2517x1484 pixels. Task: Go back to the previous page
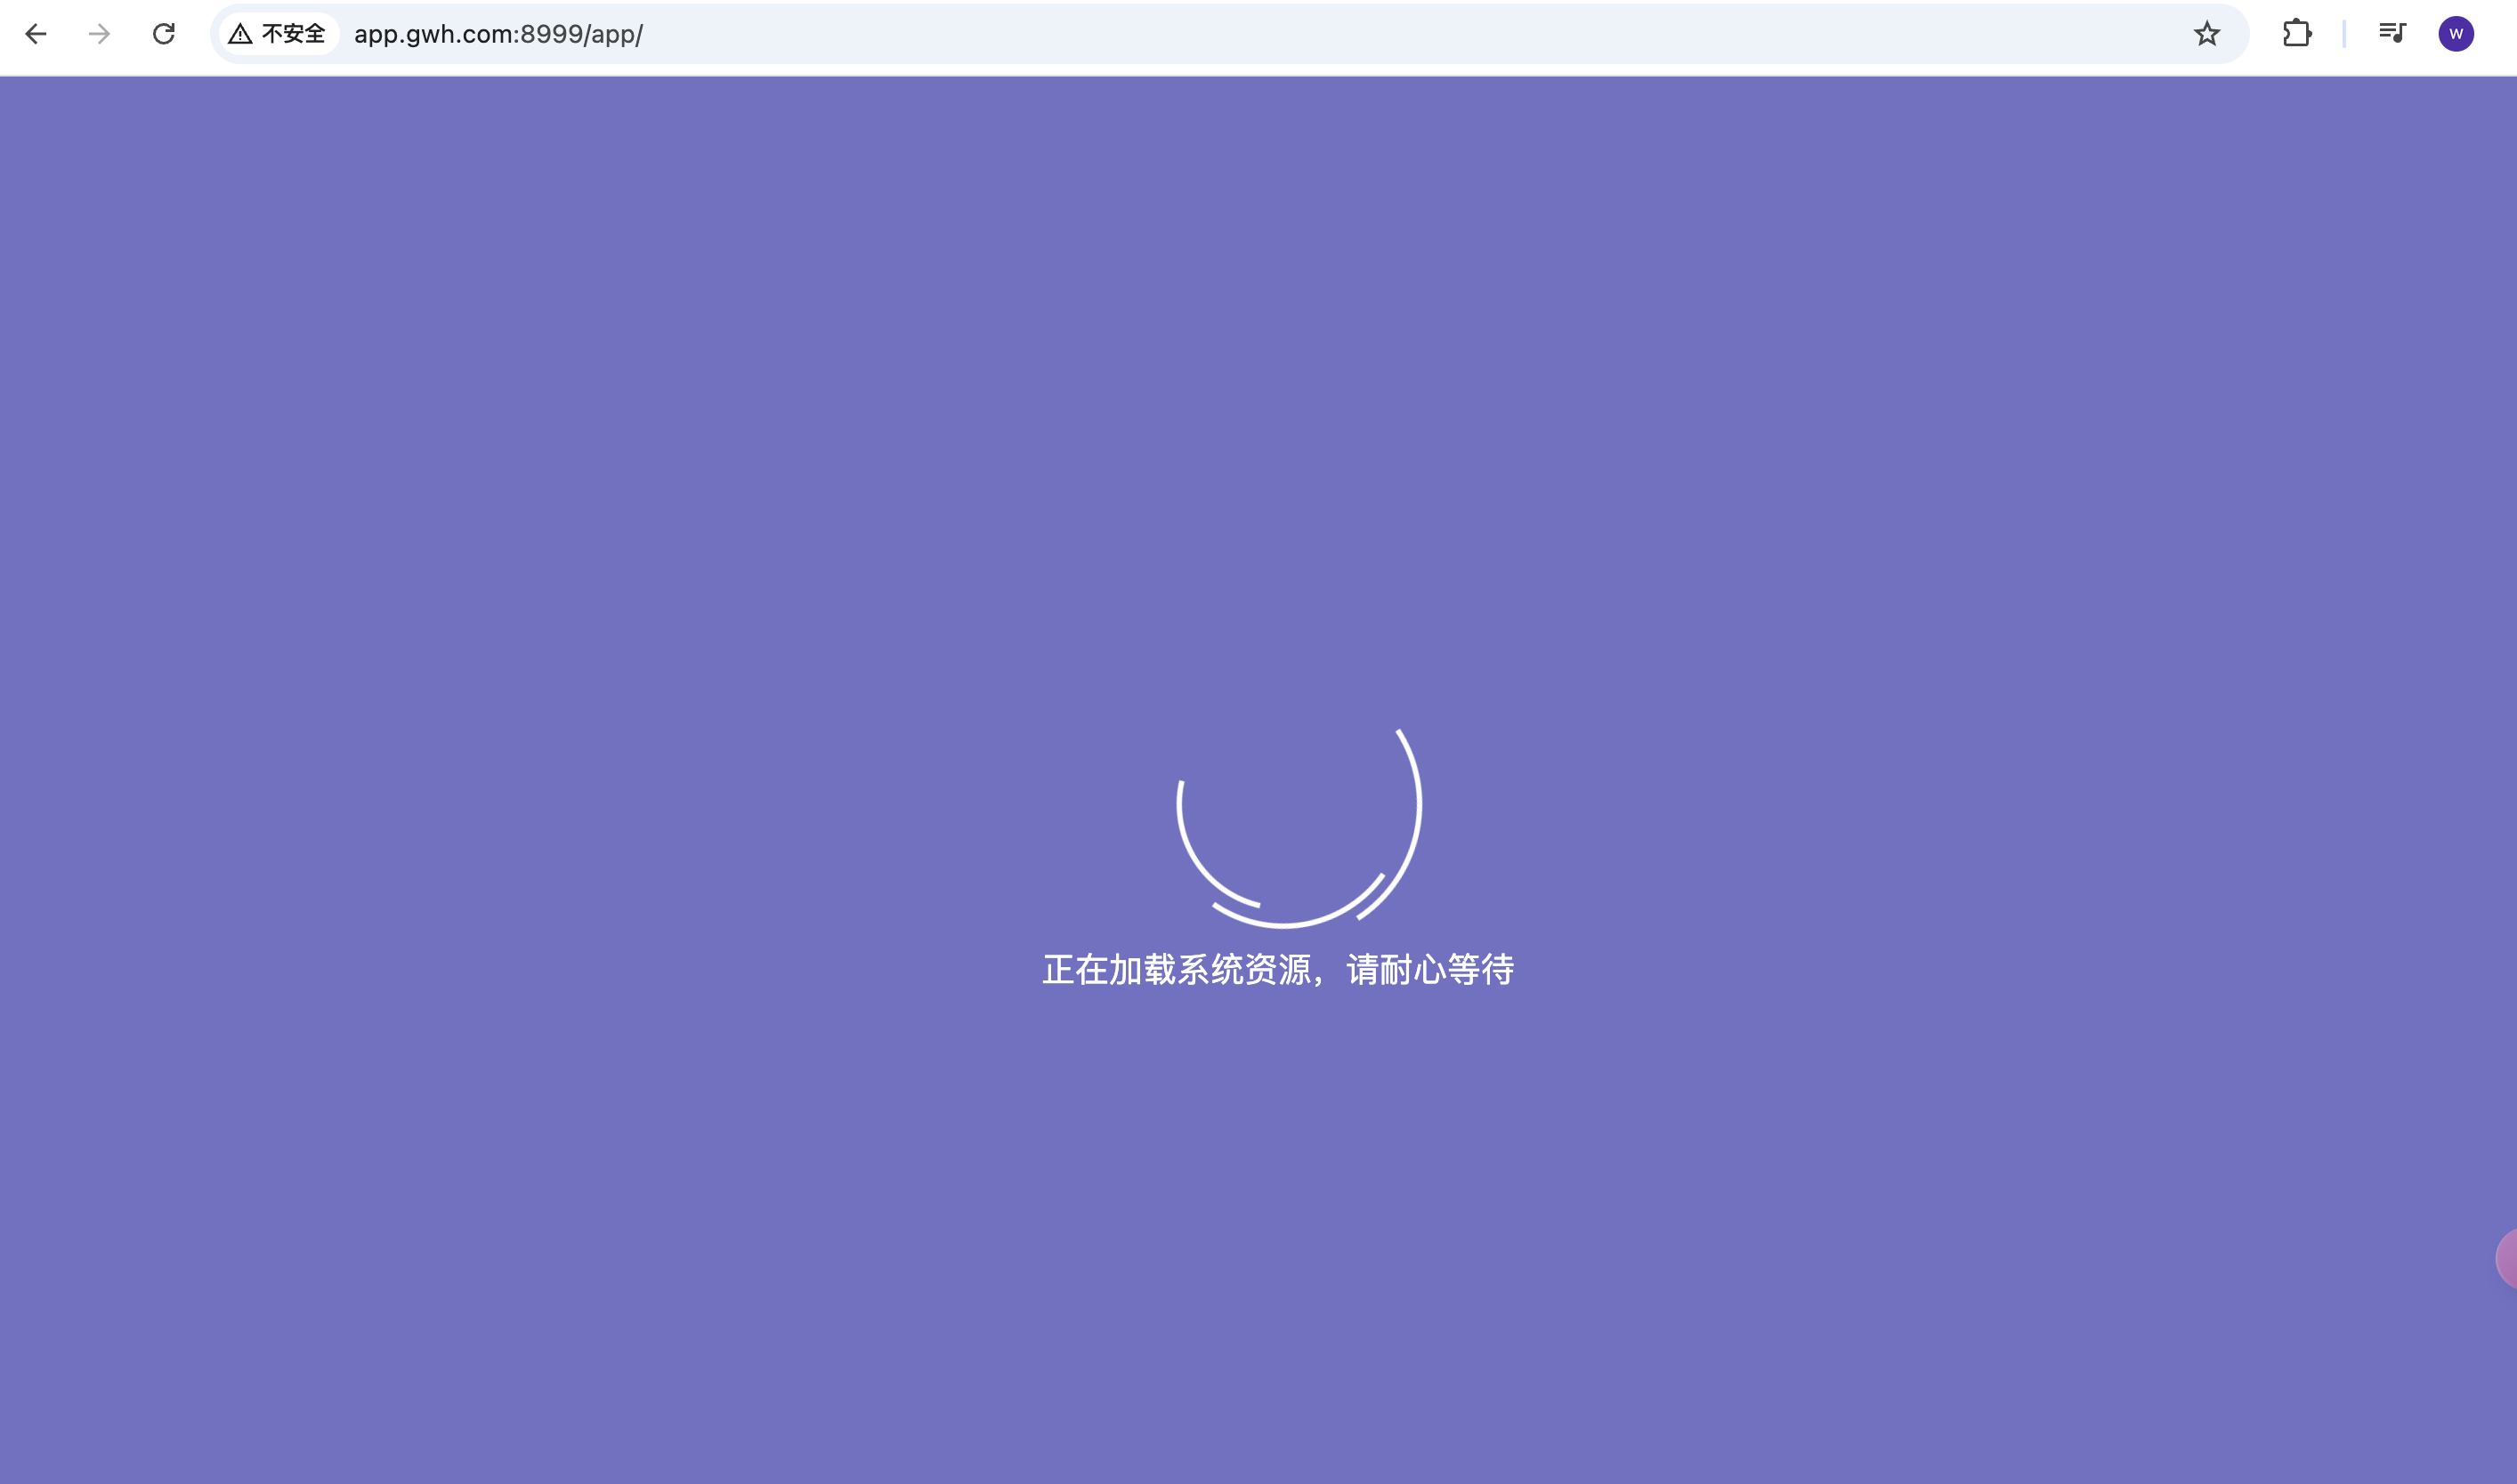coord(36,34)
